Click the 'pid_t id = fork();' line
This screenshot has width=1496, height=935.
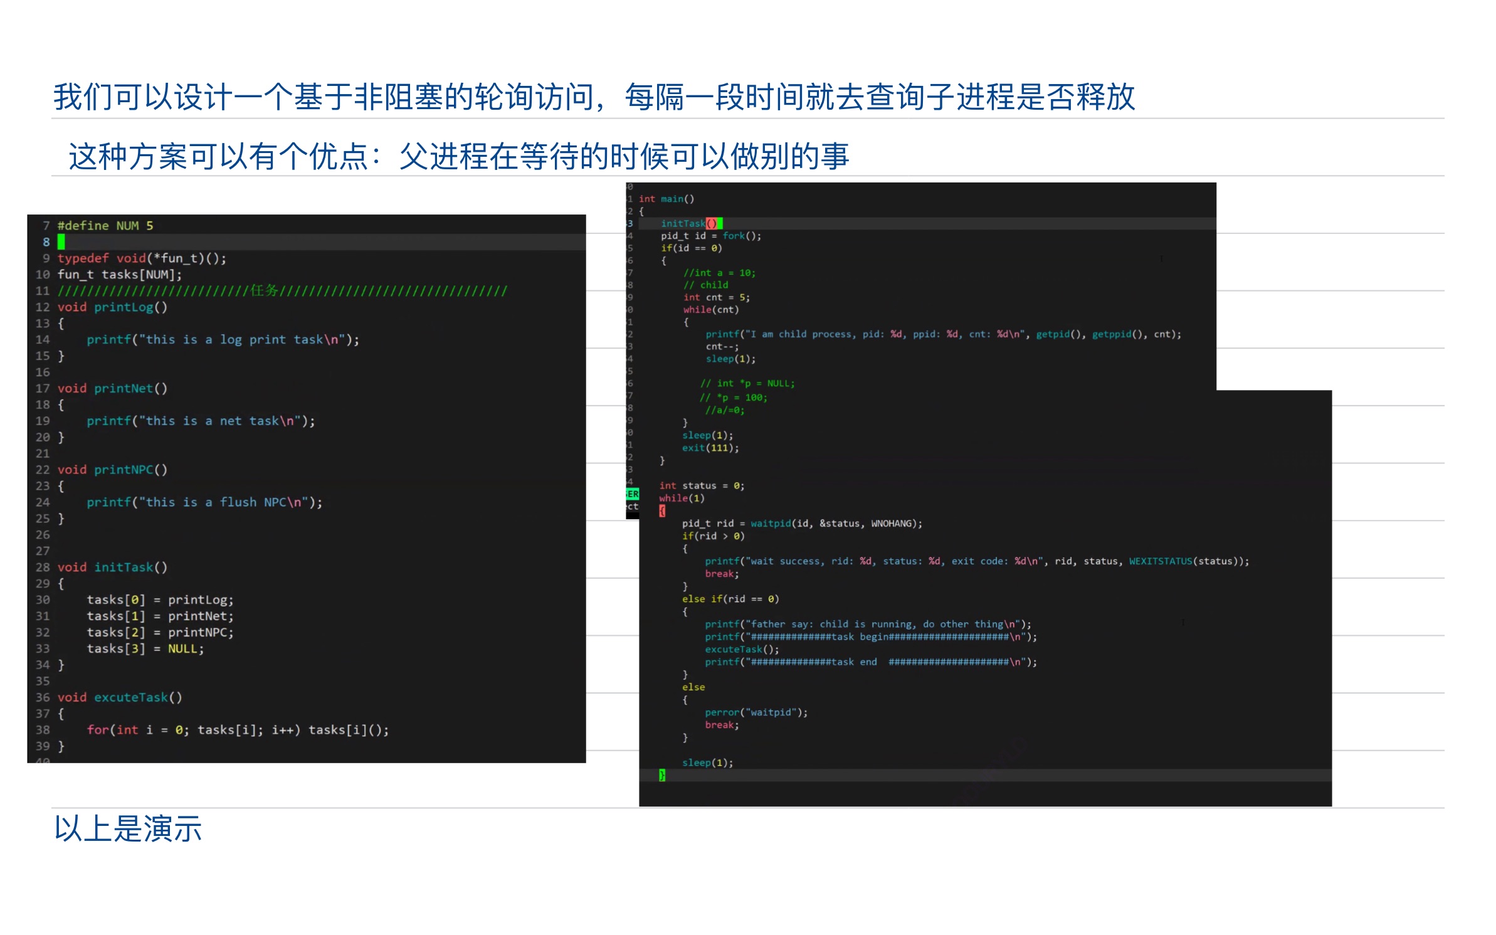[x=710, y=236]
